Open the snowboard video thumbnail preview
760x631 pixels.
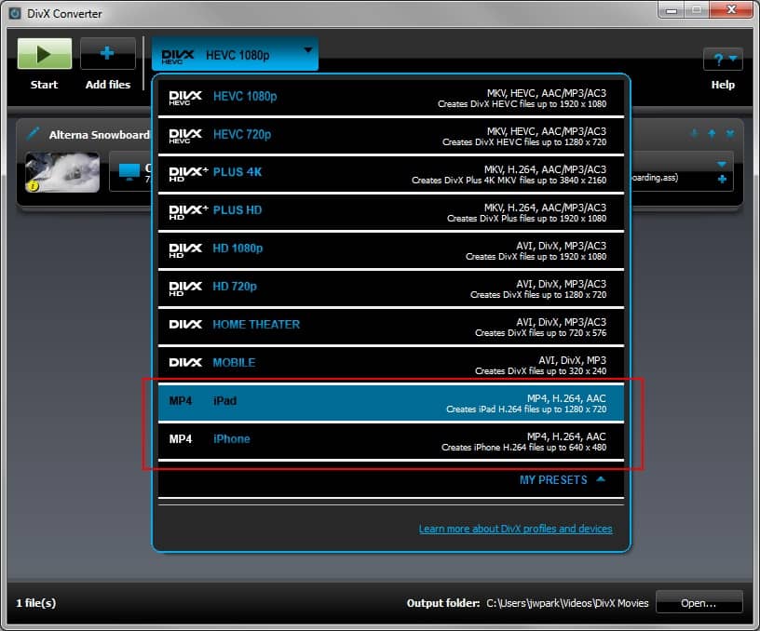[x=62, y=172]
